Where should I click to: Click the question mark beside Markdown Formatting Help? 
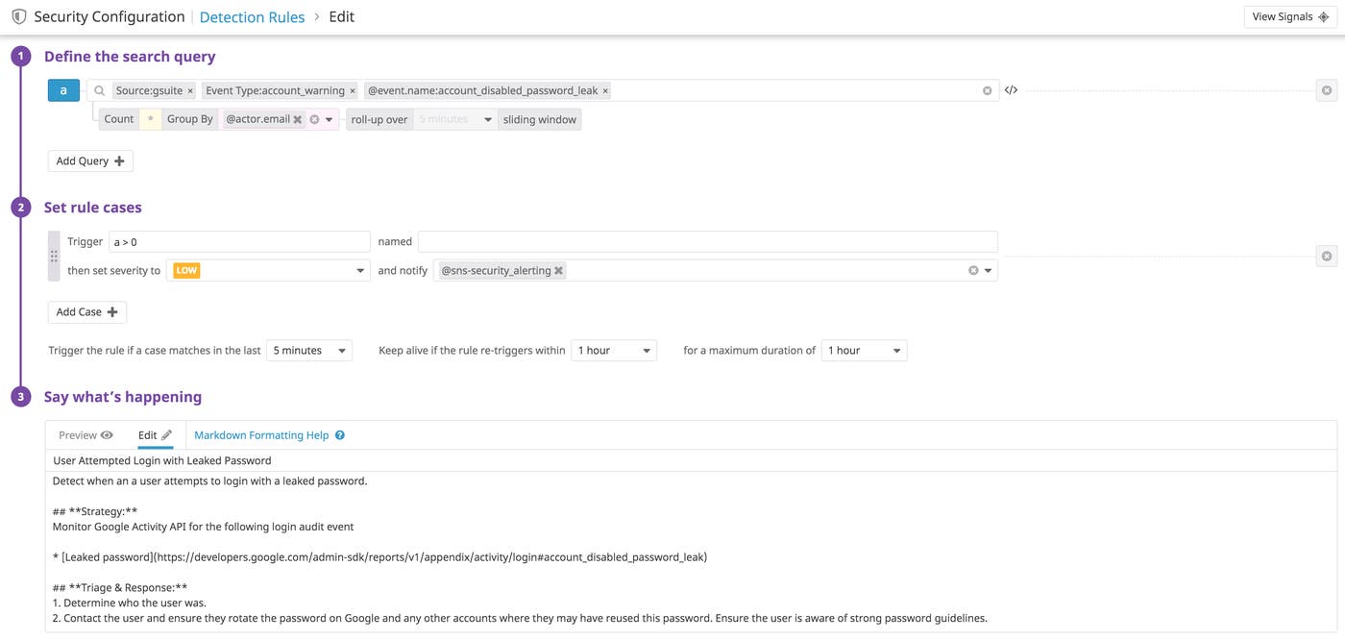click(x=339, y=434)
